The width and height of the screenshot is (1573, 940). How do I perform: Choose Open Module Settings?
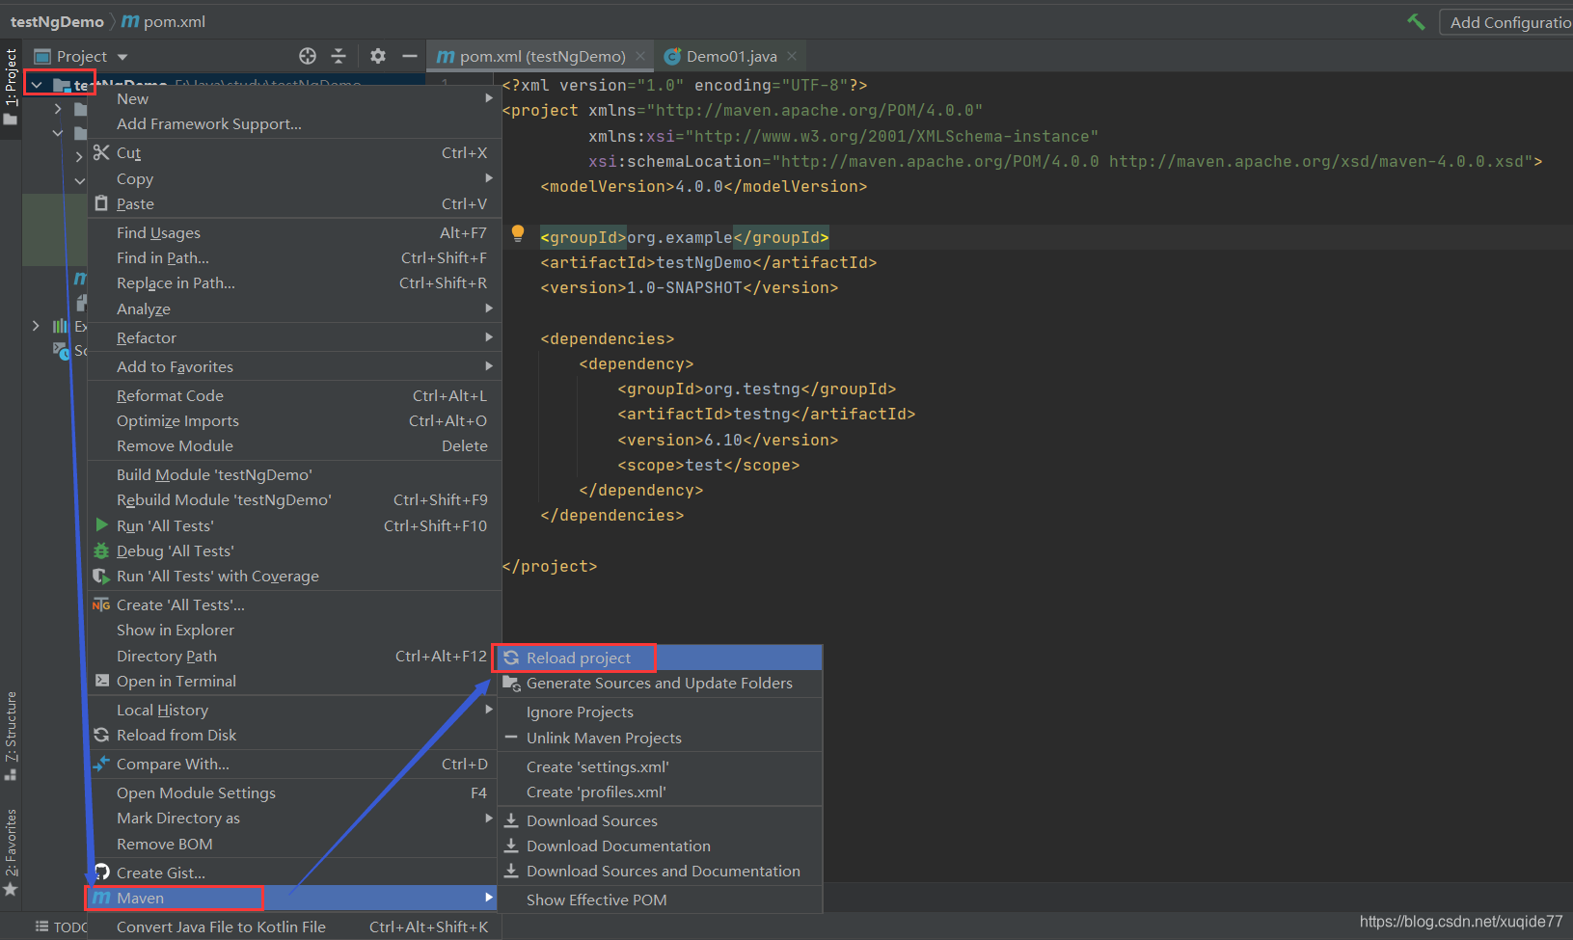pyautogui.click(x=294, y=792)
